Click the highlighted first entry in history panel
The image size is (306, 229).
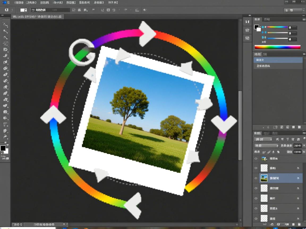coord(278,60)
